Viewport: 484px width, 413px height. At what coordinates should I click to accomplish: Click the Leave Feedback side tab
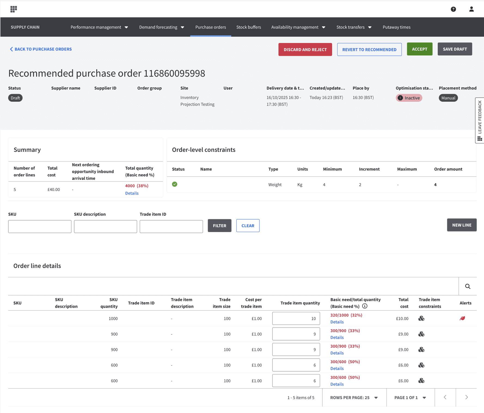(480, 120)
